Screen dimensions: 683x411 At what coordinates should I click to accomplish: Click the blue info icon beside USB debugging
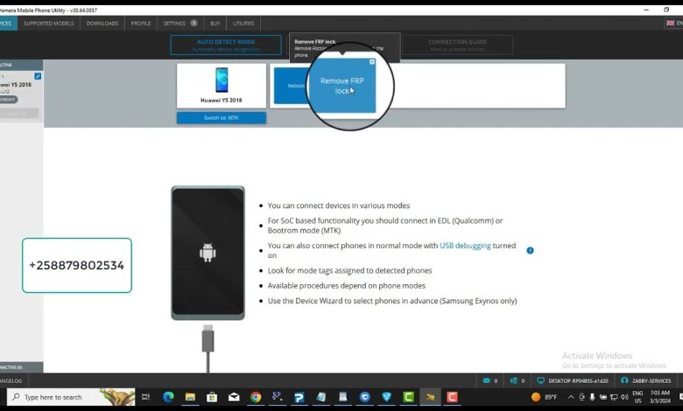point(530,250)
